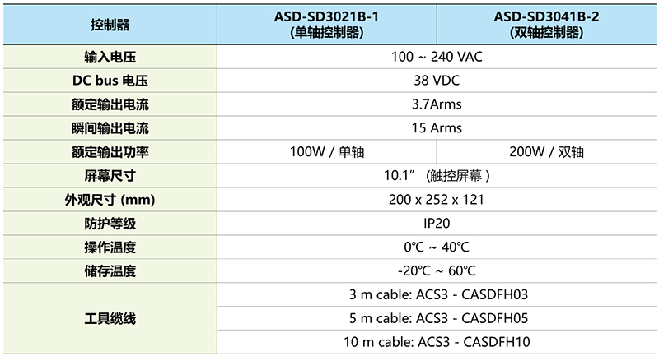Screen dimensions: 659x356
Task: Select the IP20 protection rating cell
Action: [x=437, y=223]
